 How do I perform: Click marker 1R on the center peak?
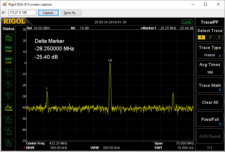[110, 64]
